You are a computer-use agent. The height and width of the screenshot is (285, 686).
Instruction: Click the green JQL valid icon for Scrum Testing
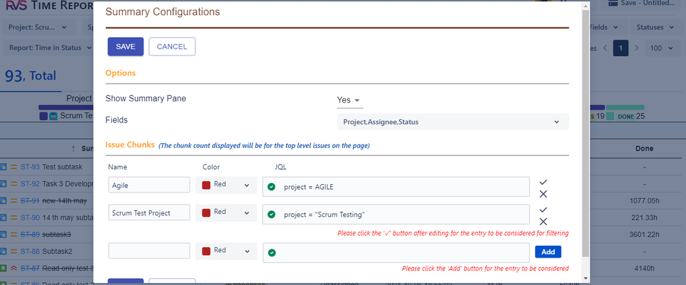271,214
